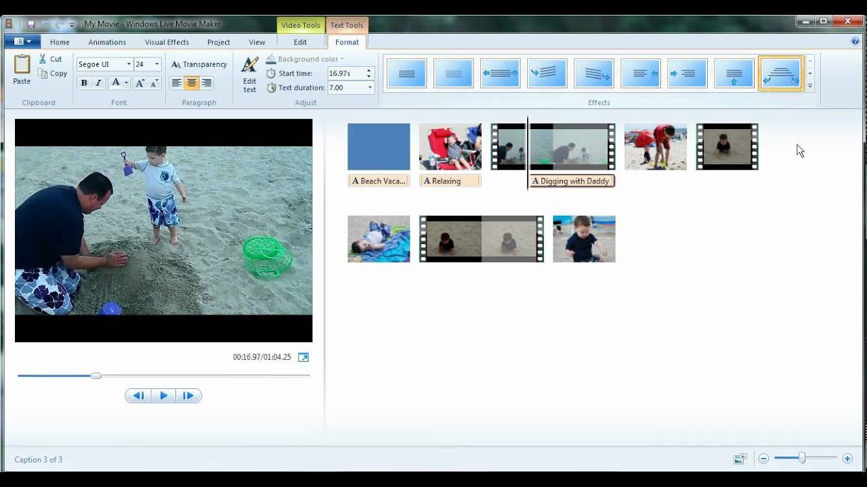Click the time zoom slider handle
This screenshot has height=487, width=867.
tap(802, 459)
